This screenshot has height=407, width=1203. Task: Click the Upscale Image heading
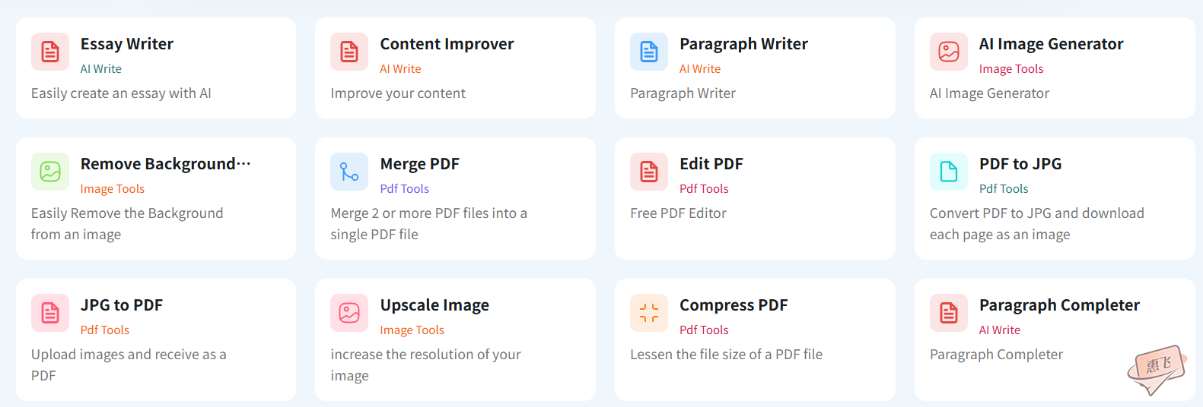[434, 305]
